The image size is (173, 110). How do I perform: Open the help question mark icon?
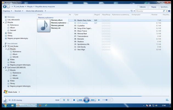point(169,11)
